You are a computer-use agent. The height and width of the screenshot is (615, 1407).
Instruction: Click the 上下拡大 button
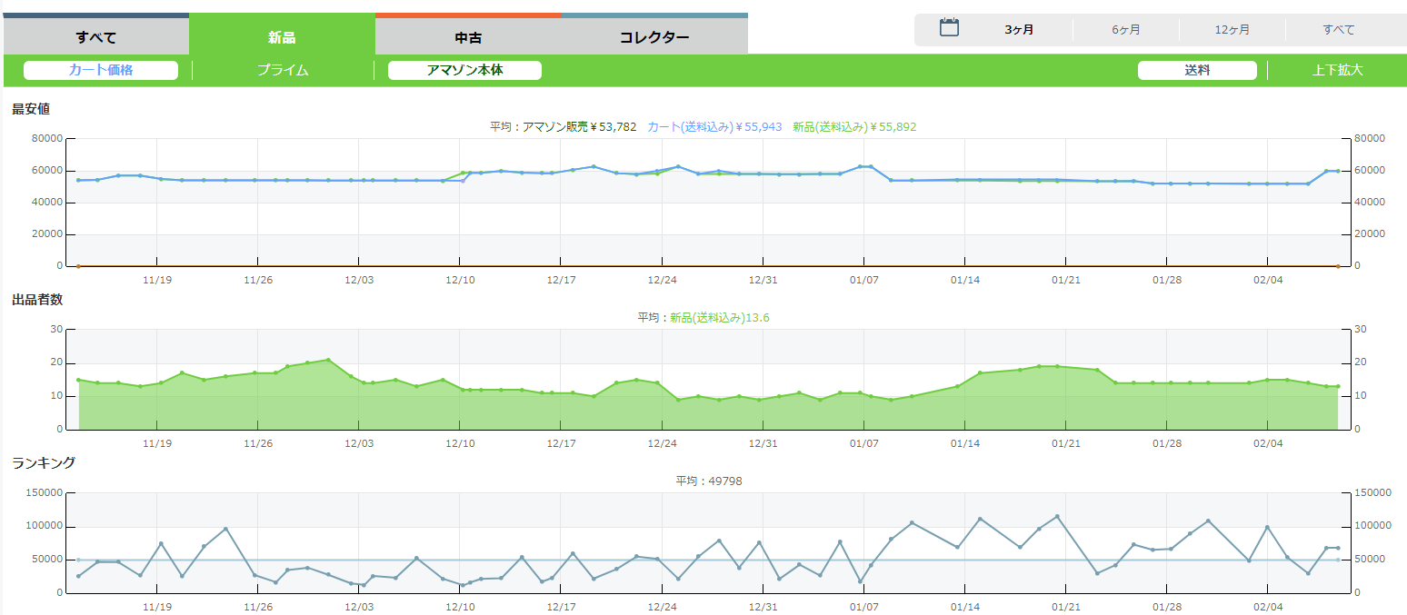(1337, 70)
